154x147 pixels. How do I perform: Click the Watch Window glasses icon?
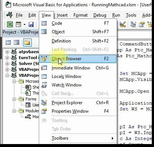(44, 85)
